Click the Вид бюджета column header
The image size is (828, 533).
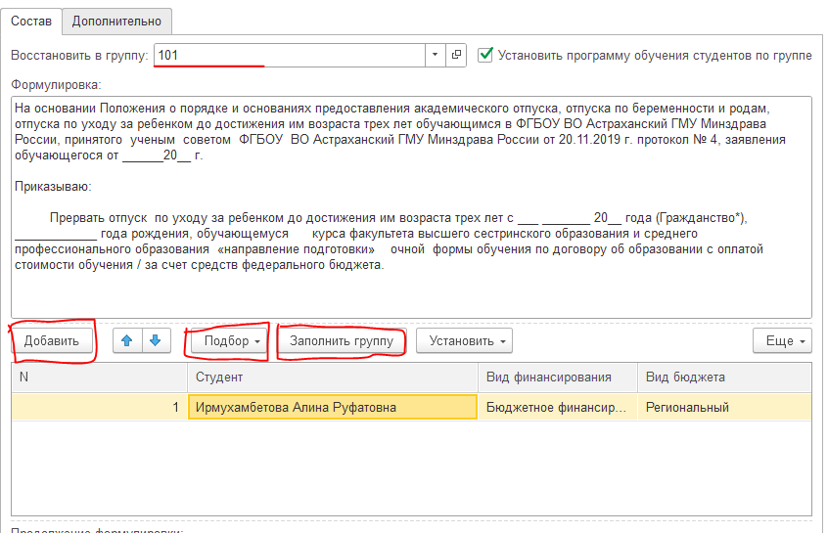[x=724, y=378]
